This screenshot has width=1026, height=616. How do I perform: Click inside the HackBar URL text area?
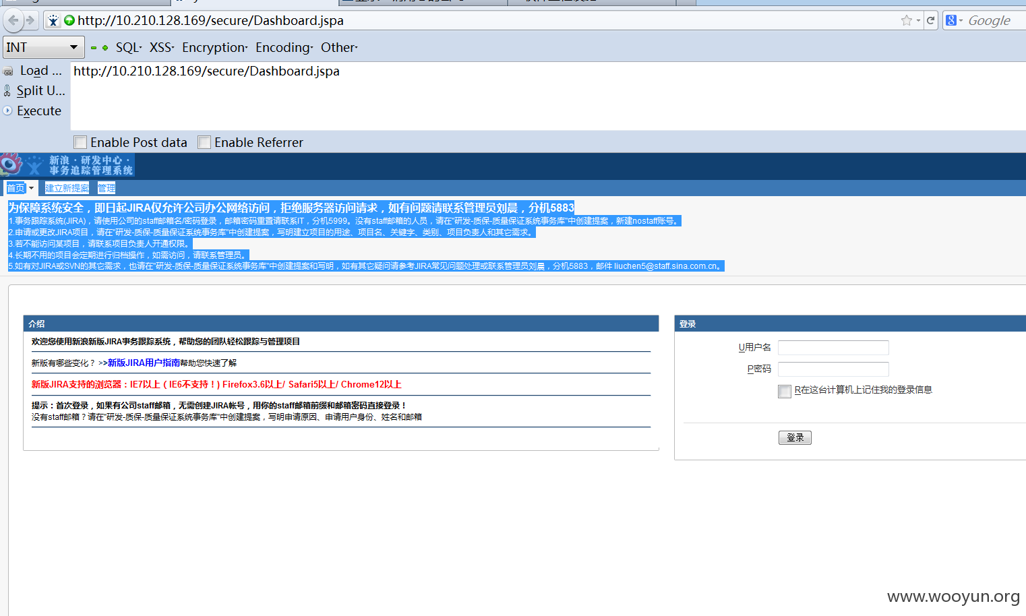[547, 96]
